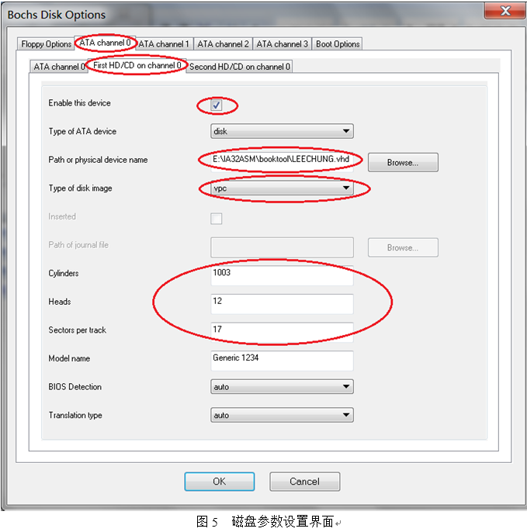The height and width of the screenshot is (532, 527).
Task: Click the Model name label
Action: [x=69, y=358]
